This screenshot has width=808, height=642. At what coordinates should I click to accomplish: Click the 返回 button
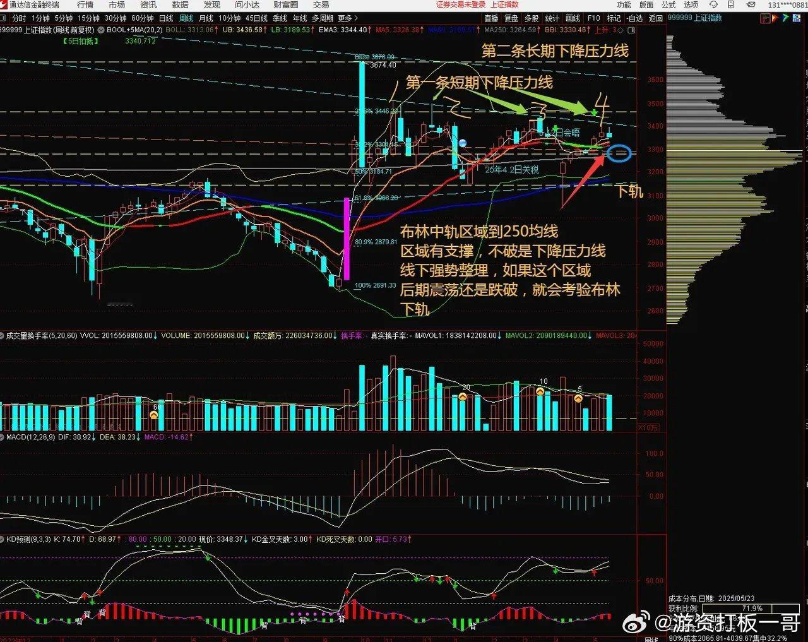656,18
